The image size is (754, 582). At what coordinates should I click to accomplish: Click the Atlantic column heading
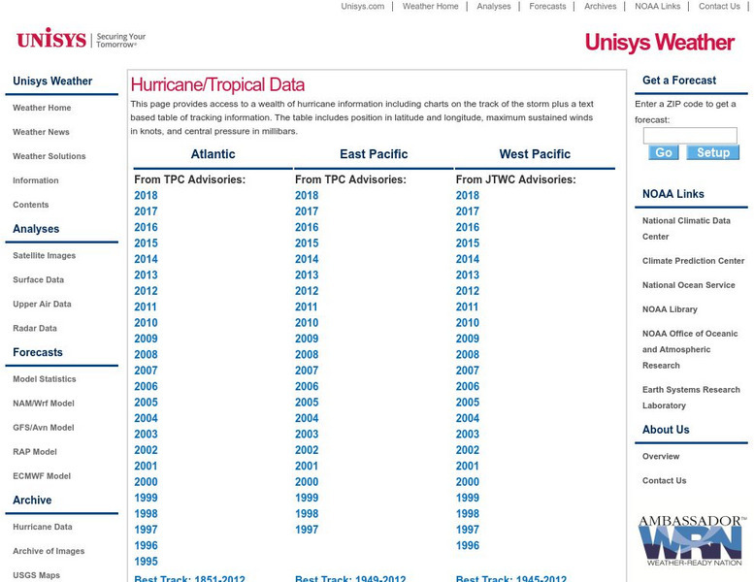pyautogui.click(x=213, y=154)
